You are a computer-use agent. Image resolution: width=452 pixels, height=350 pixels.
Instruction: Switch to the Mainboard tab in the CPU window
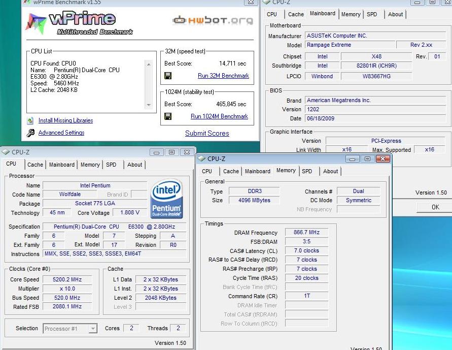pyautogui.click(x=62, y=165)
